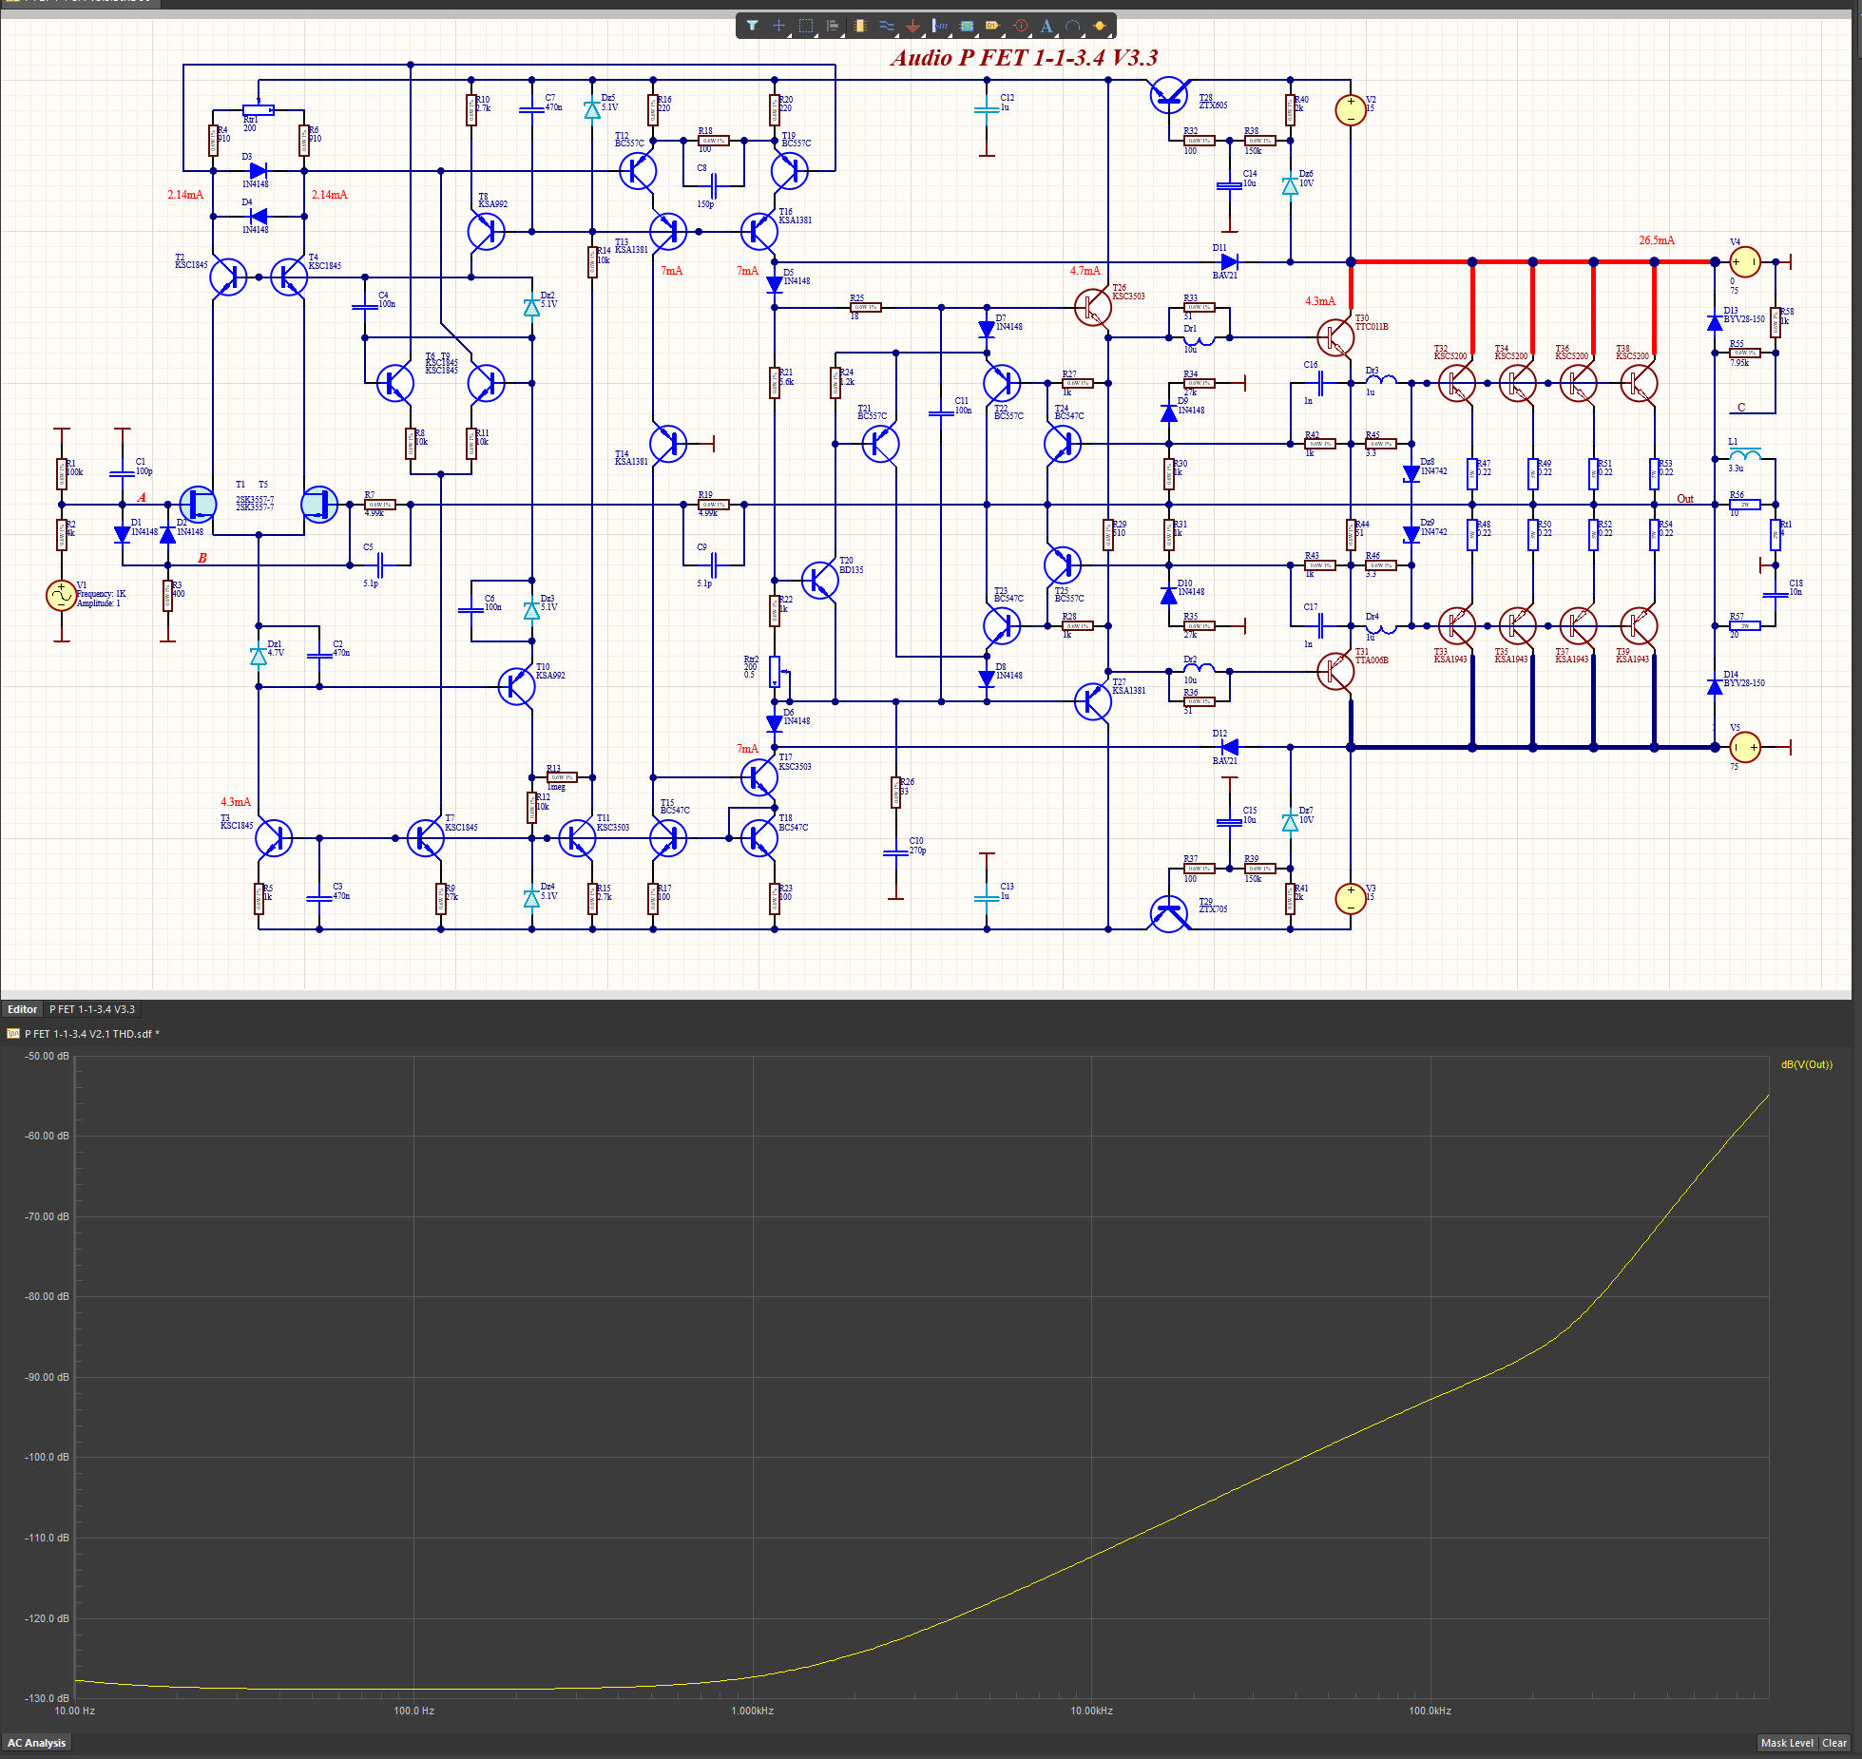The image size is (1862, 1759).
Task: Select the T29 ZTX705 transistor
Action: coord(1168,914)
